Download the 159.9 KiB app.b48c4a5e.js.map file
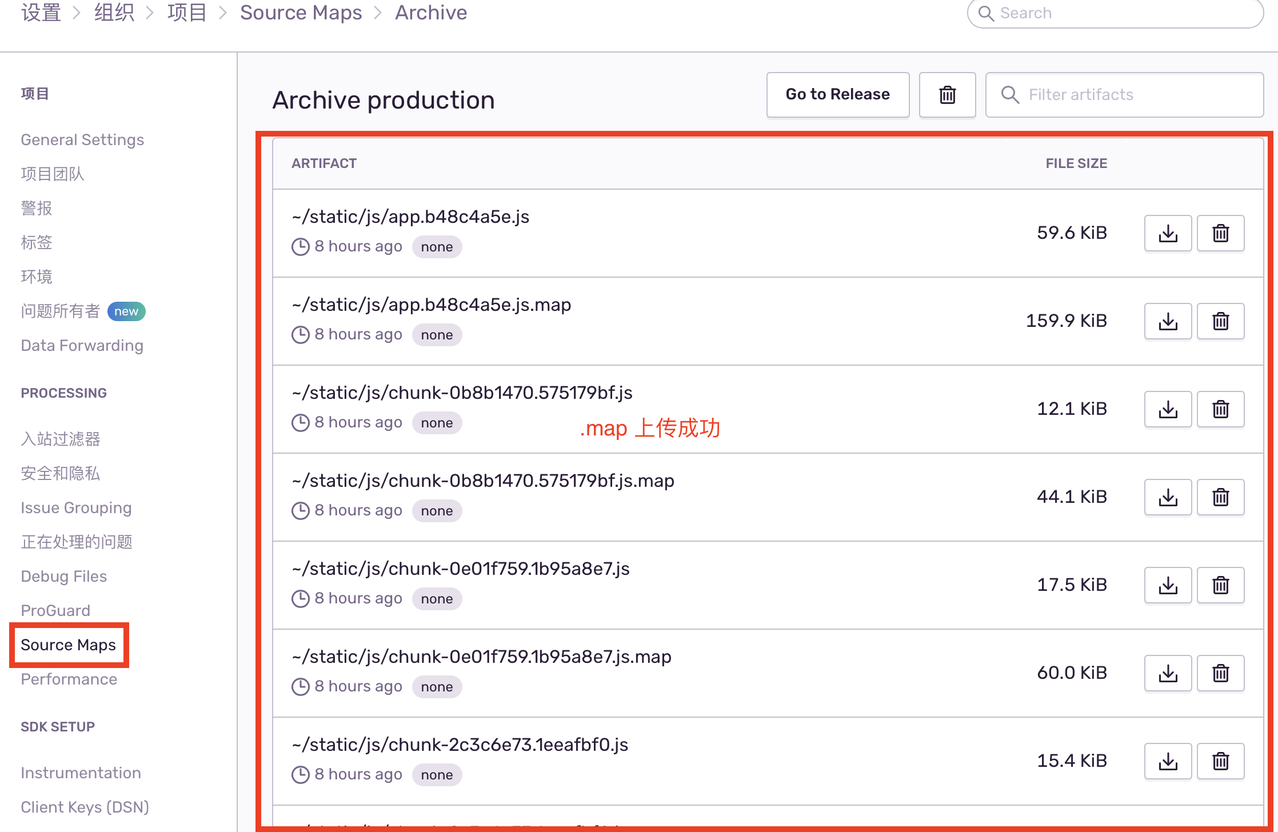This screenshot has height=832, width=1278. pyautogui.click(x=1168, y=321)
